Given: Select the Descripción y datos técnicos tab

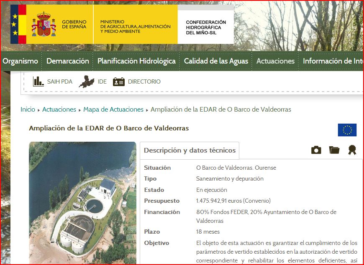Looking at the screenshot, I should (190, 150).
